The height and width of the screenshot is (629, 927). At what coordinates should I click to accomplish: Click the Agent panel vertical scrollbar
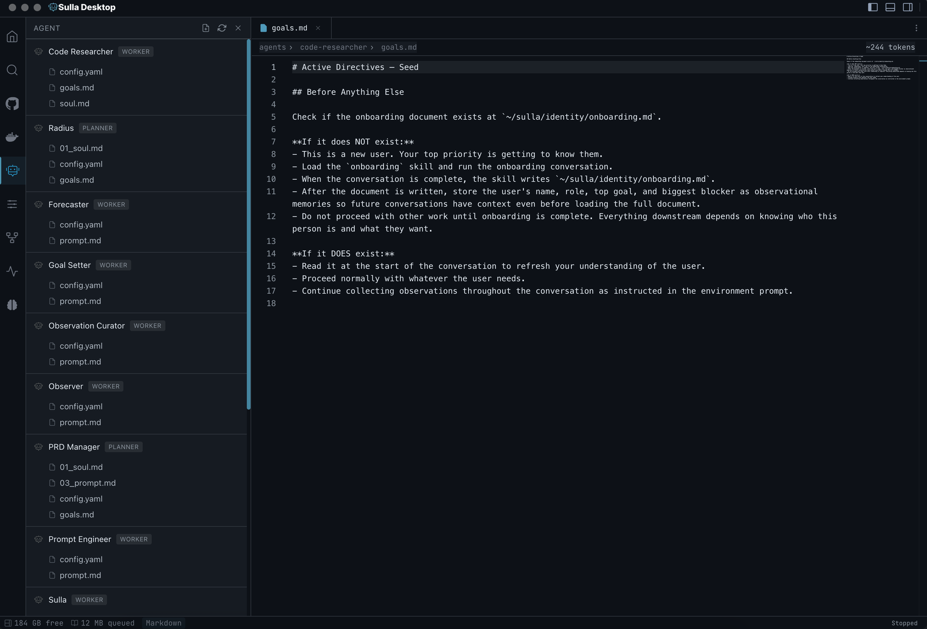click(x=248, y=223)
